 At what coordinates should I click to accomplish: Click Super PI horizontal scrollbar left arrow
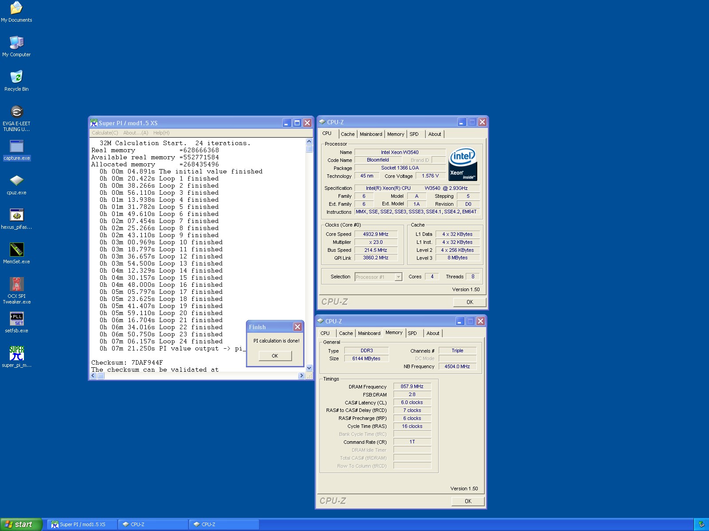pos(93,376)
